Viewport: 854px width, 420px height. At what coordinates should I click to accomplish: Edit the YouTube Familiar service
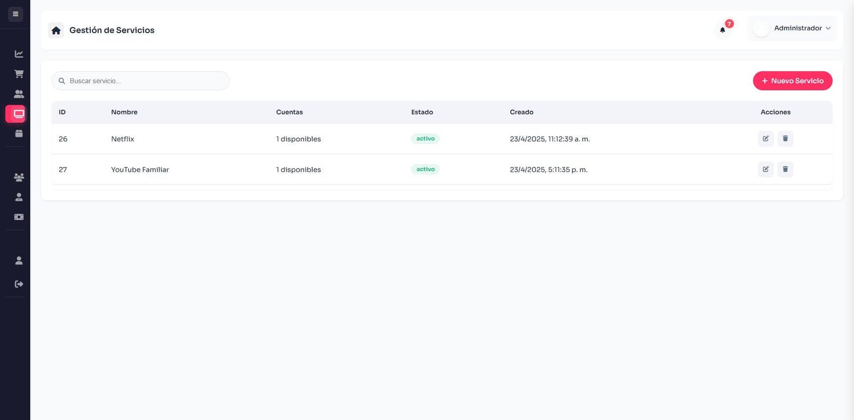765,169
